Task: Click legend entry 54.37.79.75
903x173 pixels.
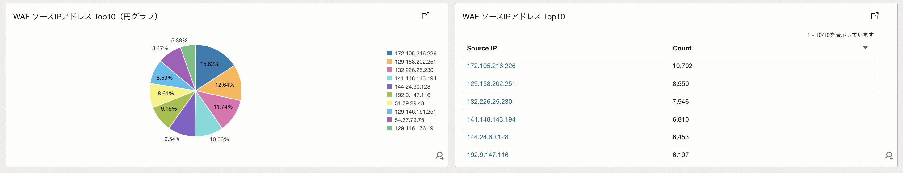Action: coord(409,120)
